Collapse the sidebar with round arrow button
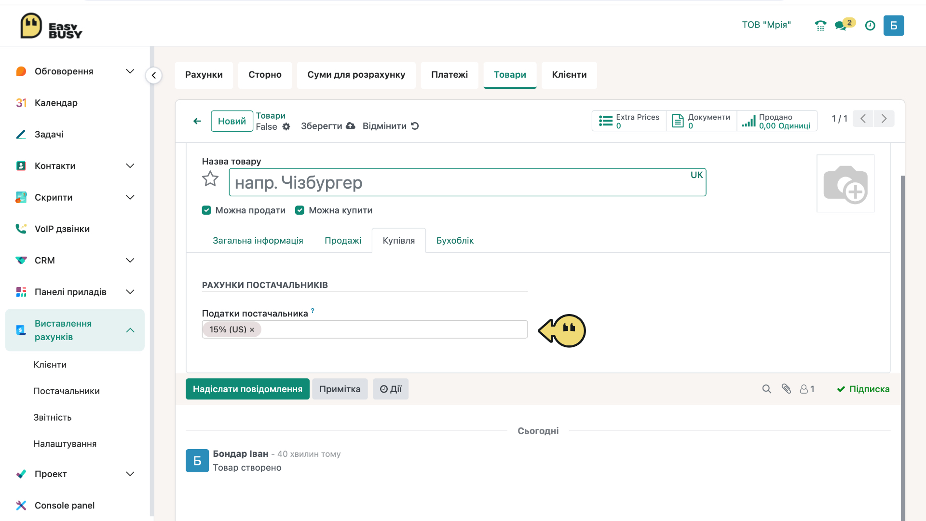The width and height of the screenshot is (926, 521). (154, 75)
